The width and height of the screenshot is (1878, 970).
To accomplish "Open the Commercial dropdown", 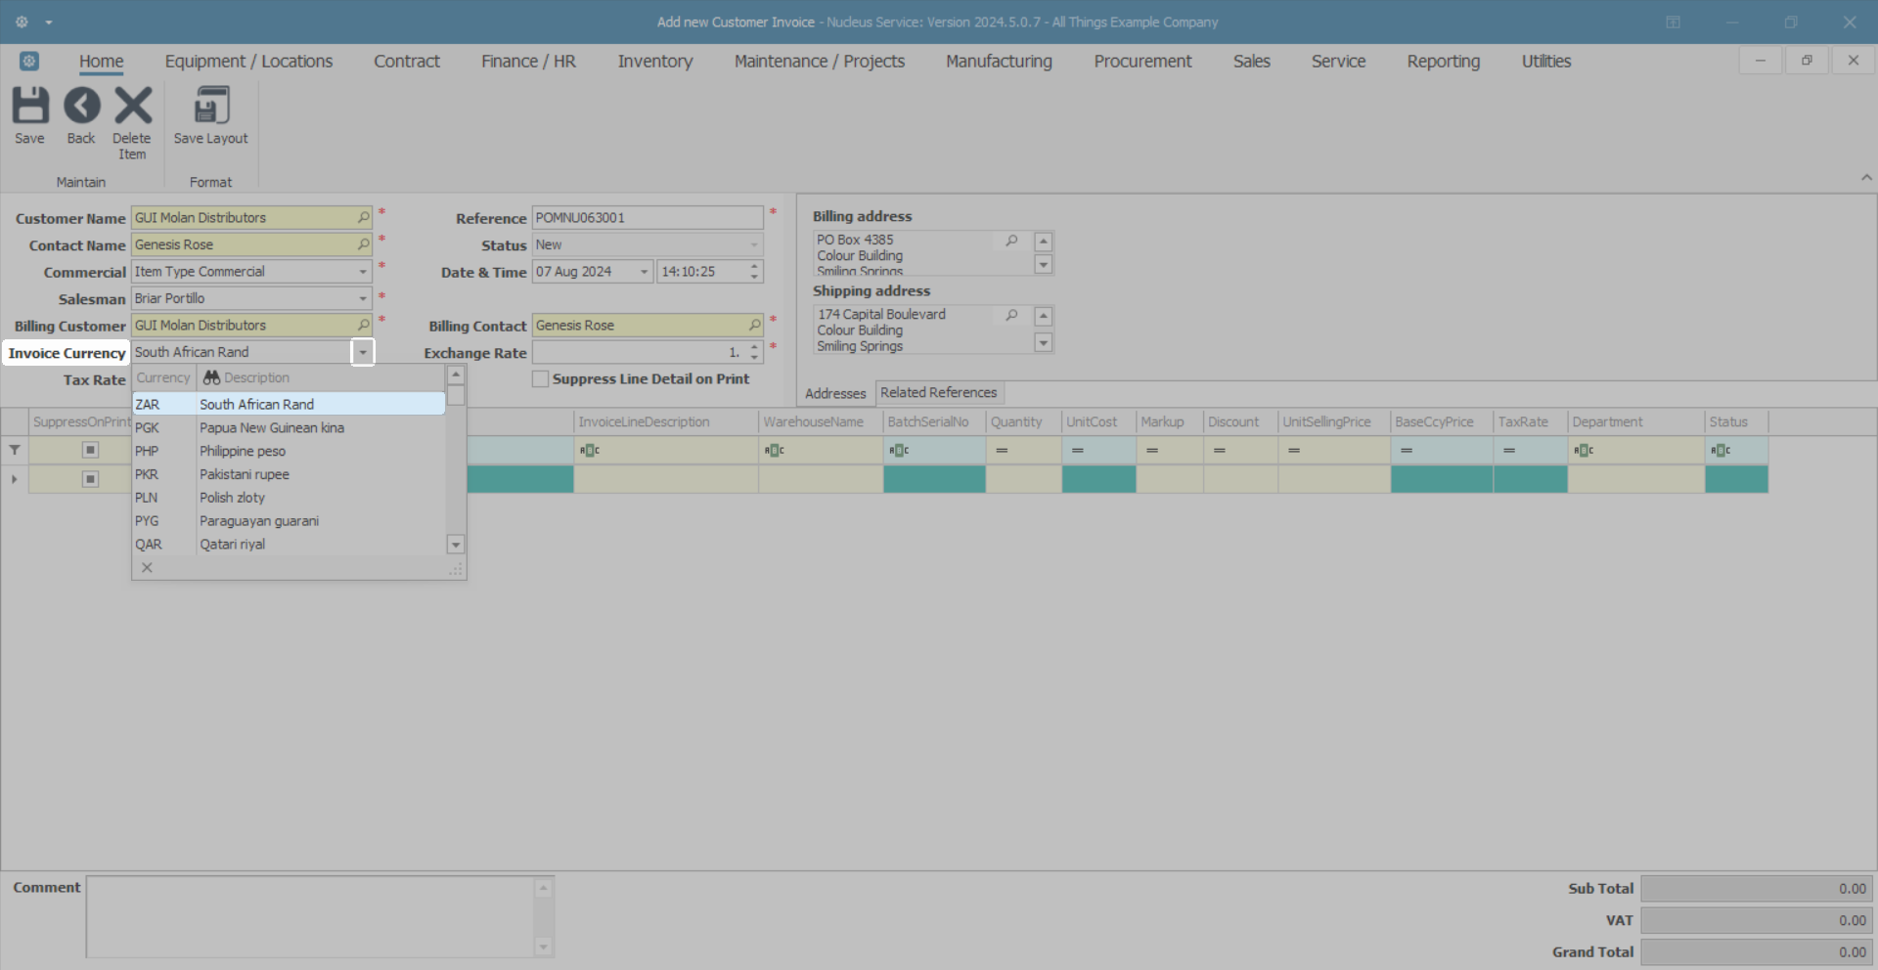I will (x=363, y=271).
